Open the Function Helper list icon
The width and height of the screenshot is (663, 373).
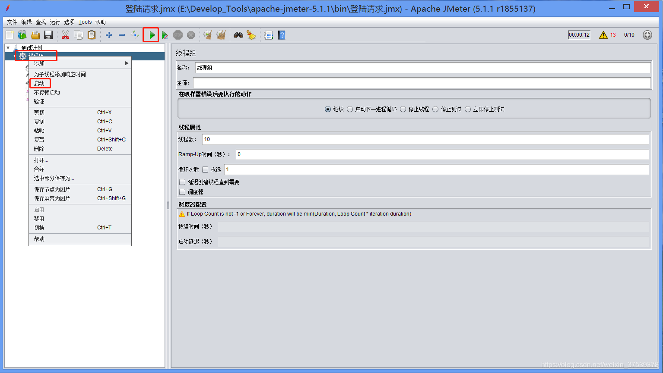coord(268,35)
